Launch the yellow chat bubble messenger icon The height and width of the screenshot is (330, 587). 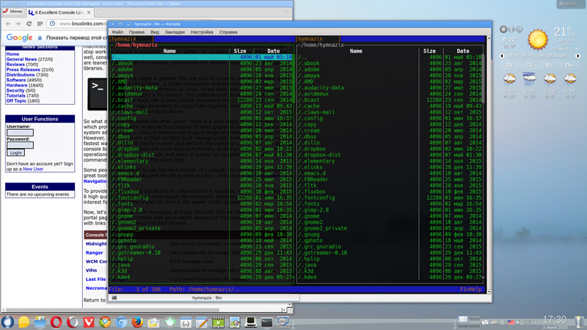point(24,322)
